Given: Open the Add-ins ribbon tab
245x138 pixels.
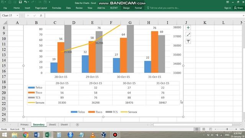Looking at the screenshot, I should tap(101, 8).
